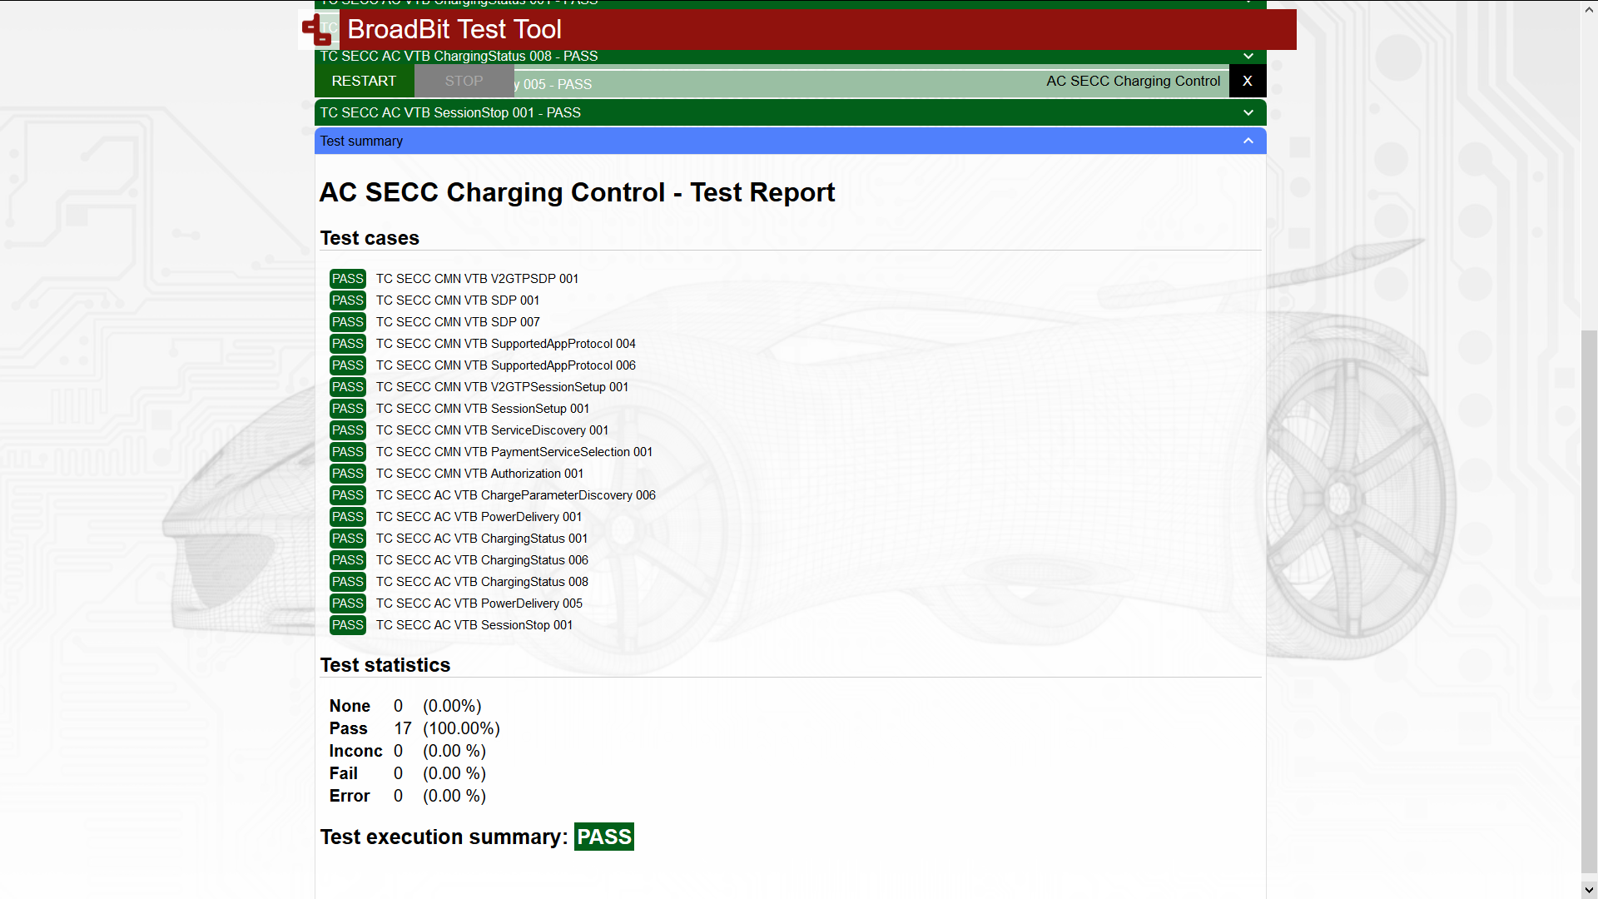This screenshot has height=899, width=1598.
Task: Click PASS badge for CMN VTB SDP 001
Action: point(347,300)
